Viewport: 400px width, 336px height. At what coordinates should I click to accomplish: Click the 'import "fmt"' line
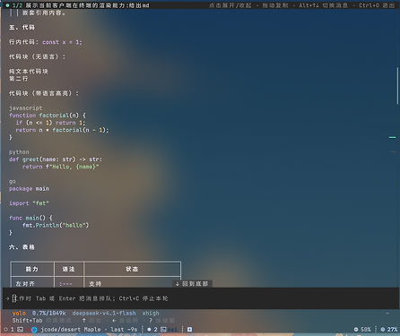click(29, 203)
